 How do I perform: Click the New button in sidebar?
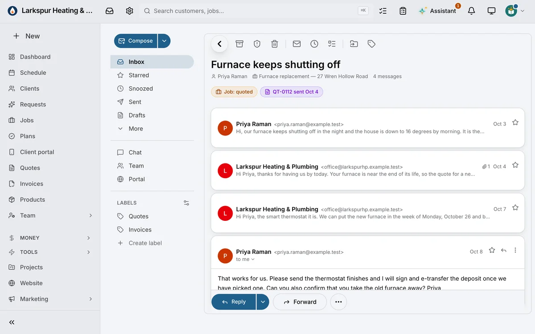pyautogui.click(x=27, y=36)
